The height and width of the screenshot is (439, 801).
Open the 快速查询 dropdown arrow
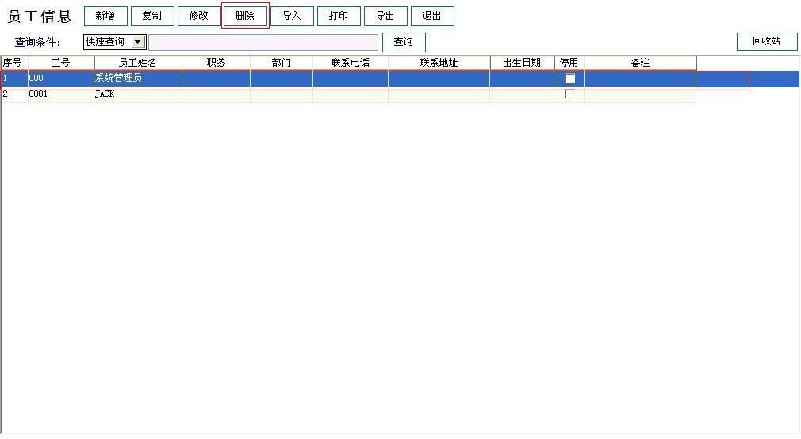click(x=138, y=42)
